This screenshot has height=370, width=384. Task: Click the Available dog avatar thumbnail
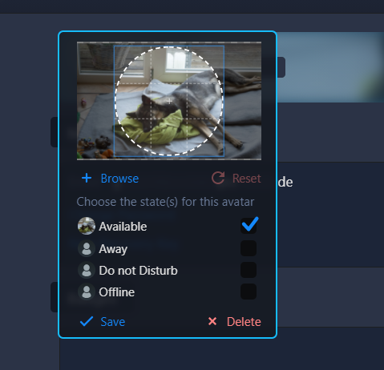[87, 226]
